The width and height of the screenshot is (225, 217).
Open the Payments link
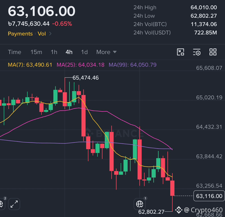point(20,34)
